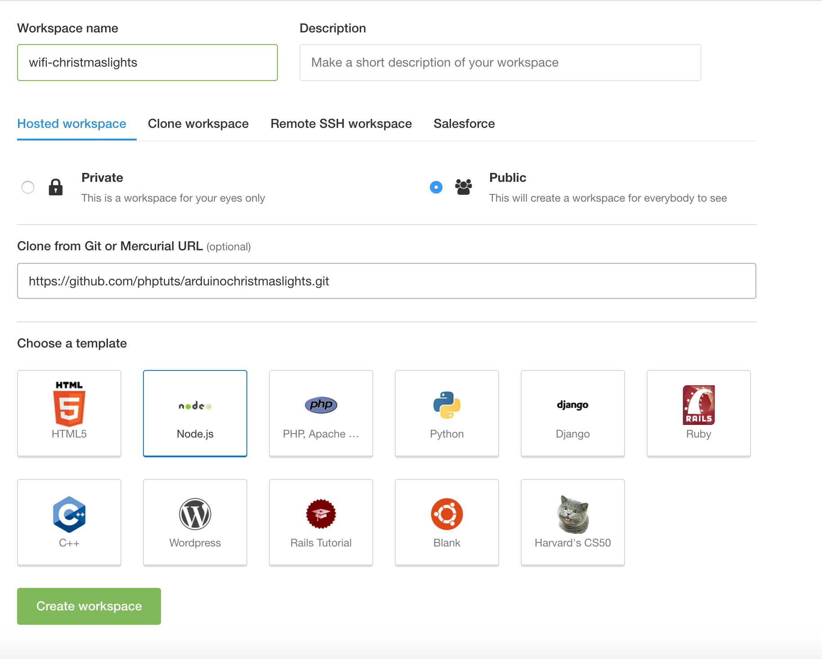Click the Public group-of-people icon
The height and width of the screenshot is (659, 822).
pos(464,187)
